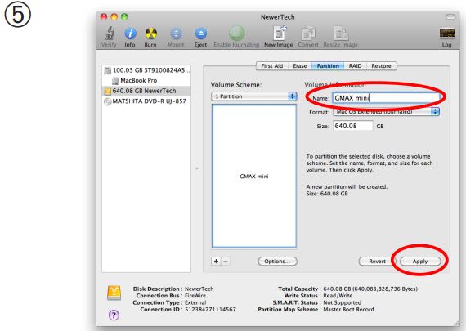Eject the selected disk via toolbar

click(x=200, y=37)
